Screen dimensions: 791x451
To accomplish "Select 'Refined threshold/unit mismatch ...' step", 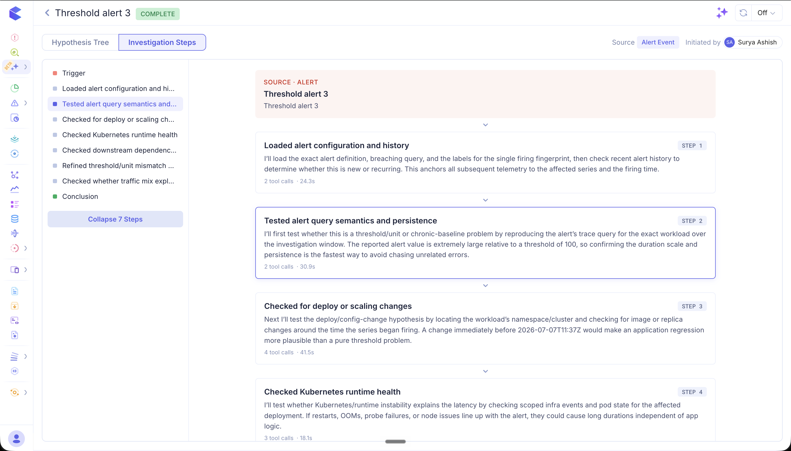I will pos(115,166).
